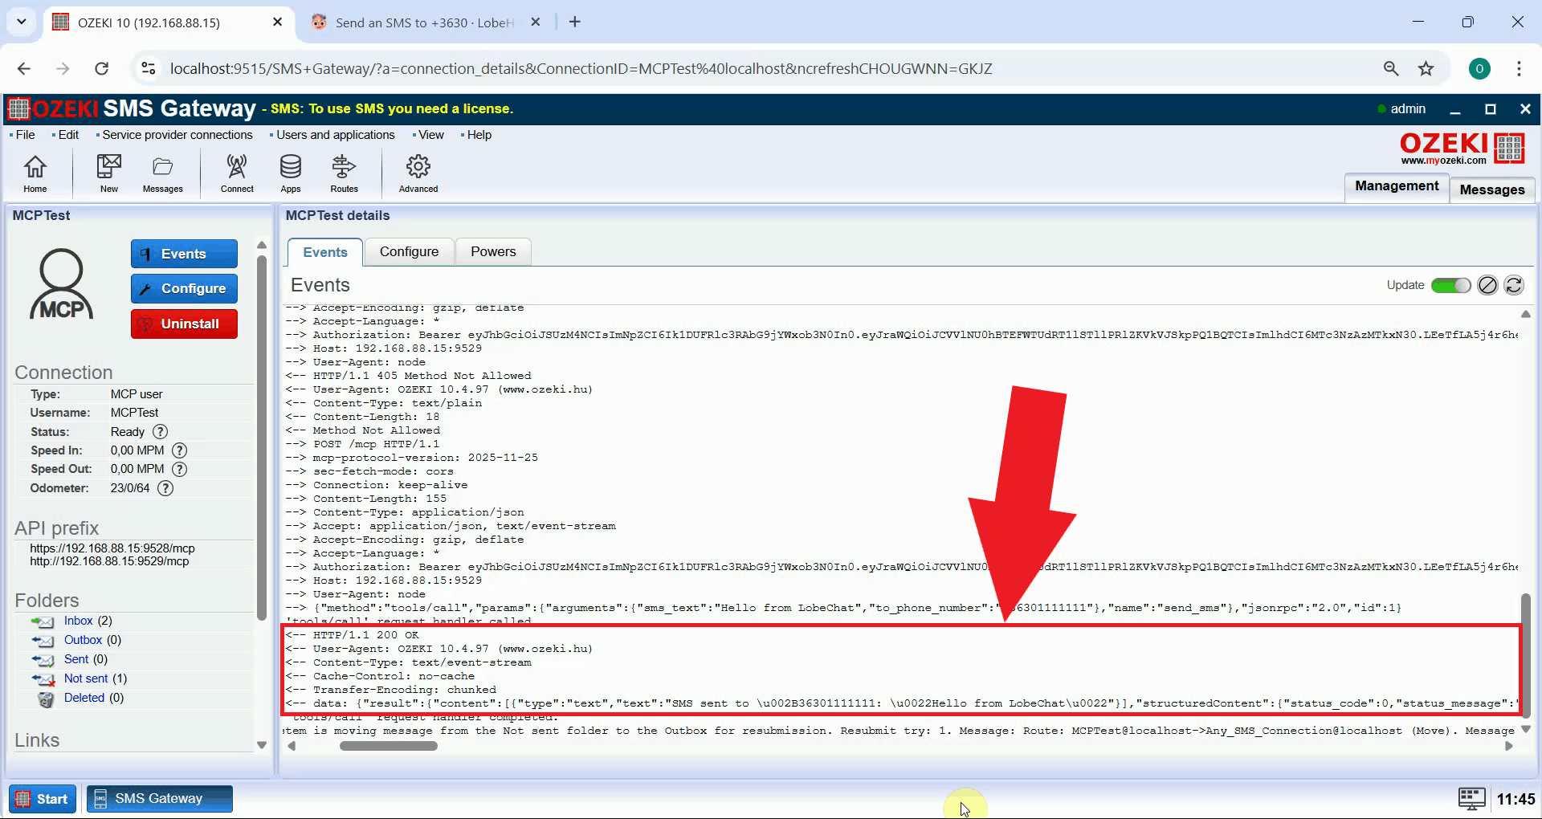Click the refresh events icon
This screenshot has width=1542, height=819.
pos(1514,285)
